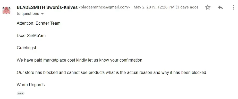Click the "(3 days ago)" relative time
238x99 pixels.
click(x=187, y=7)
